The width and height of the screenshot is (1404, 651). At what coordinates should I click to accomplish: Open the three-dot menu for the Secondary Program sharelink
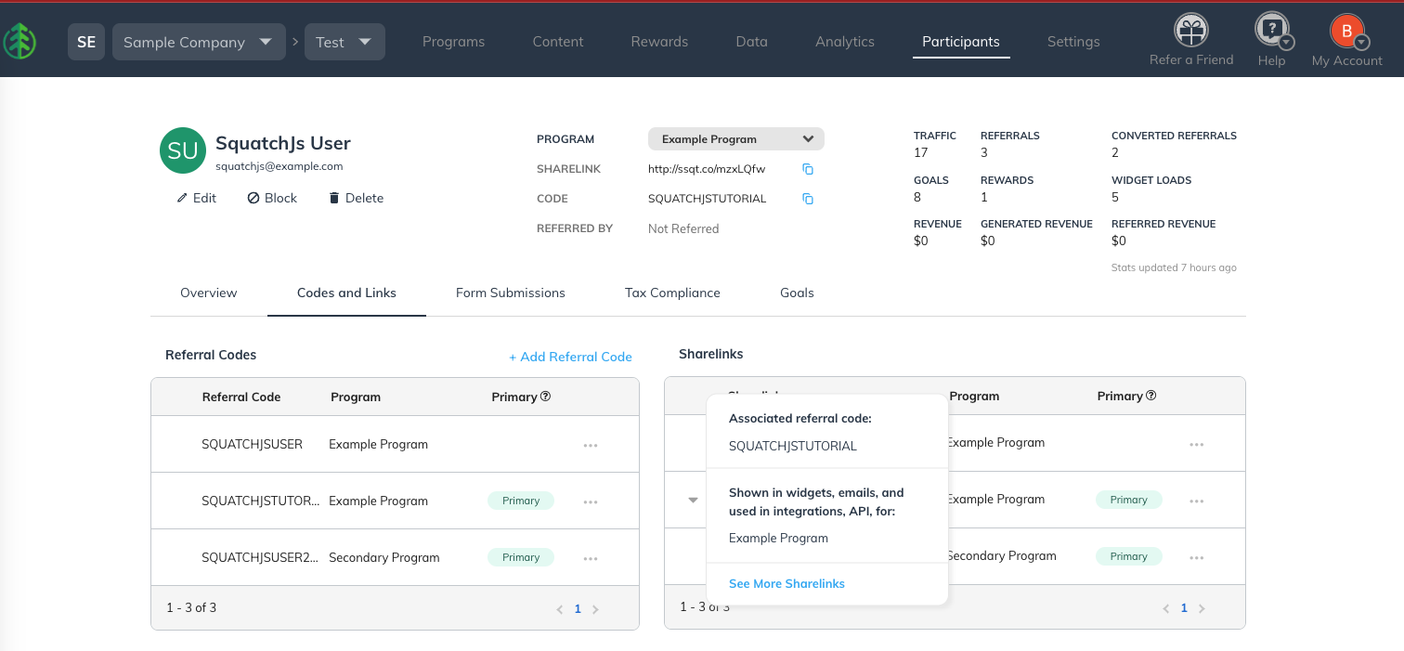pos(1197,557)
